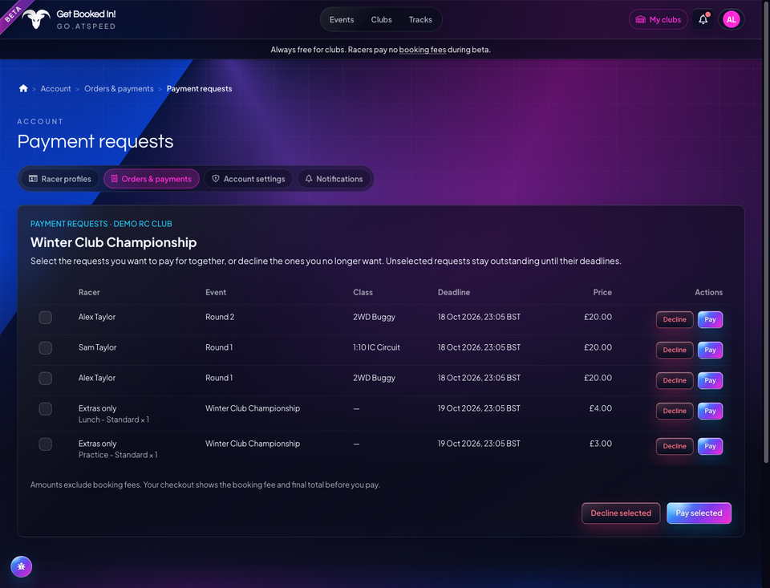This screenshot has height=588, width=770.
Task: Switch to the Notifications tab
Action: pyautogui.click(x=334, y=179)
